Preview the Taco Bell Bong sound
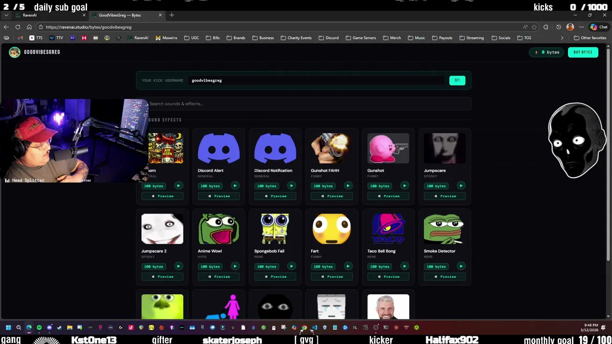This screenshot has width=612, height=344. coord(388,277)
